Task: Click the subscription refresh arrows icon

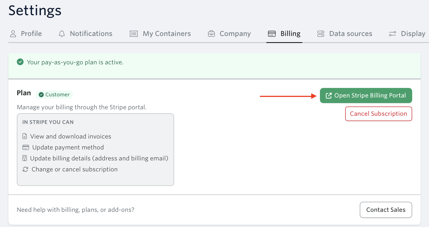Action: tap(26, 169)
